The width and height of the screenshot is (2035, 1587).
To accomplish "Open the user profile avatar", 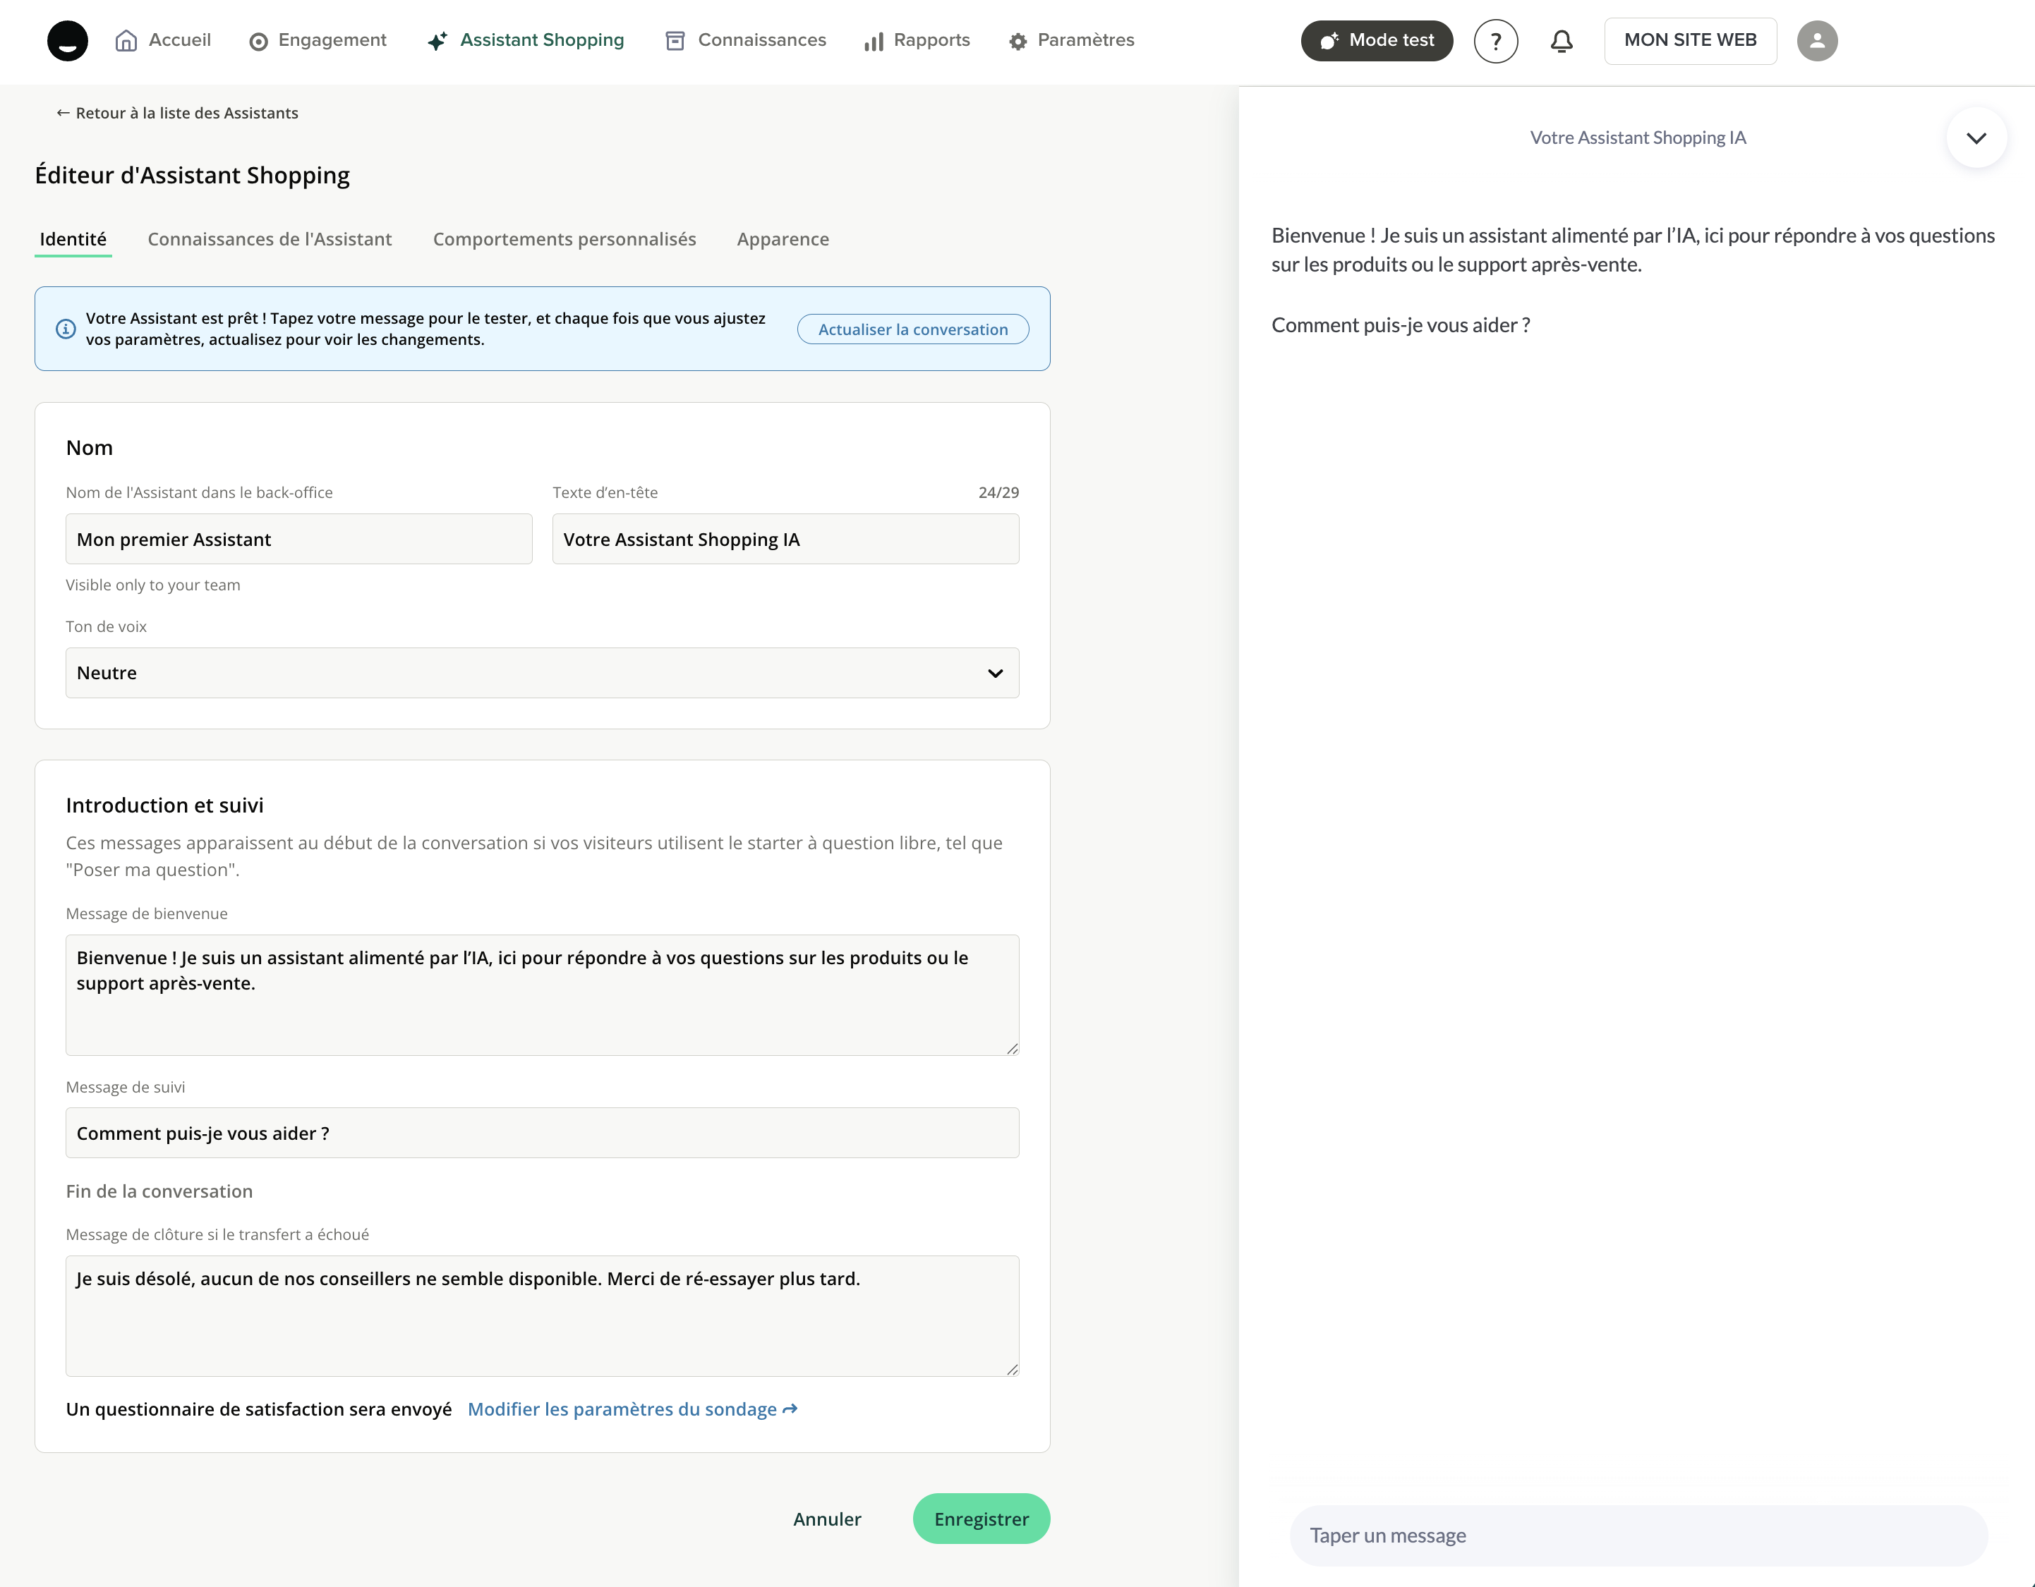I will point(1817,41).
